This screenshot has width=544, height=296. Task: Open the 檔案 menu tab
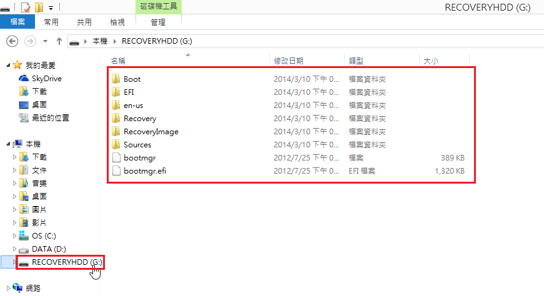point(17,22)
